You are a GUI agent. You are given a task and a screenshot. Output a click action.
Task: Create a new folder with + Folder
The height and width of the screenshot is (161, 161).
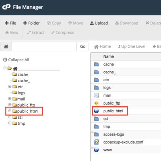click(31, 23)
